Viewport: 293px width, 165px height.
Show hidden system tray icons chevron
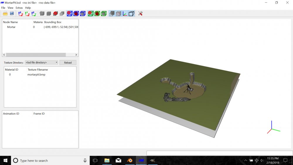(x=246, y=160)
